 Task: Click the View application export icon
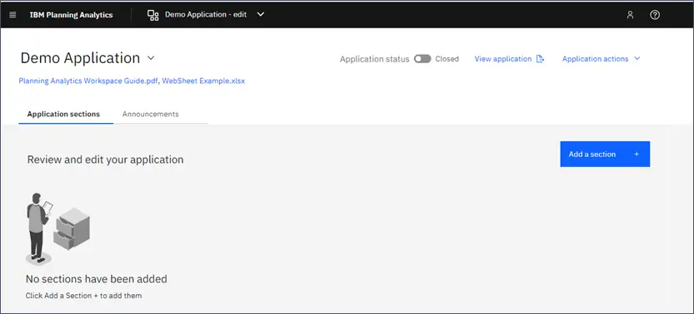pyautogui.click(x=540, y=59)
